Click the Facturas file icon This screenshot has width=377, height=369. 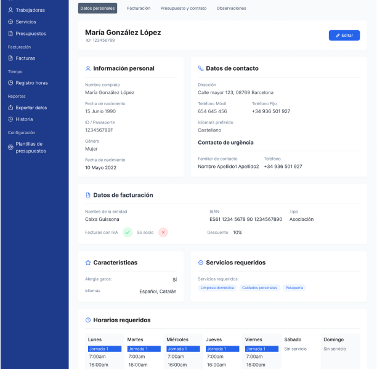pyautogui.click(x=10, y=58)
